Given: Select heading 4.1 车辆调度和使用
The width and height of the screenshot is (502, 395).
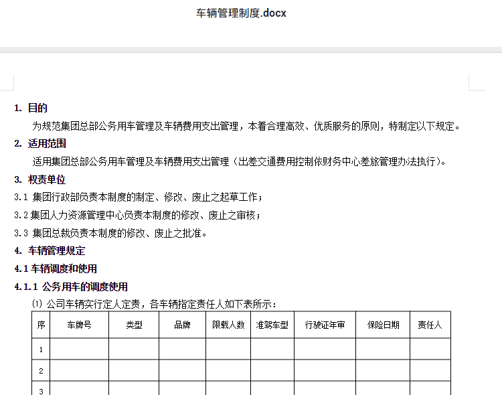Looking at the screenshot, I should pyautogui.click(x=56, y=268).
